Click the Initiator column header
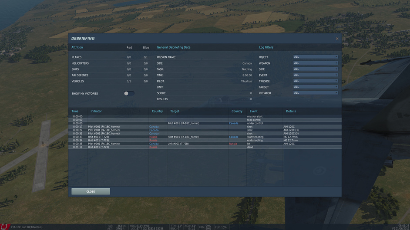This screenshot has height=230, width=410. [x=96, y=111]
